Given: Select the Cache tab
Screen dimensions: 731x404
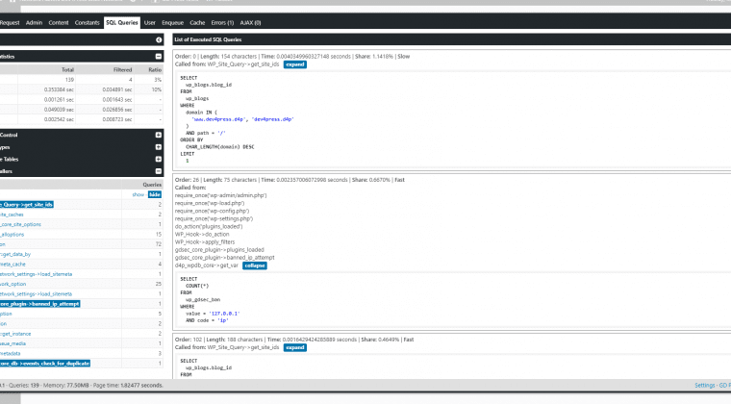Looking at the screenshot, I should [197, 22].
